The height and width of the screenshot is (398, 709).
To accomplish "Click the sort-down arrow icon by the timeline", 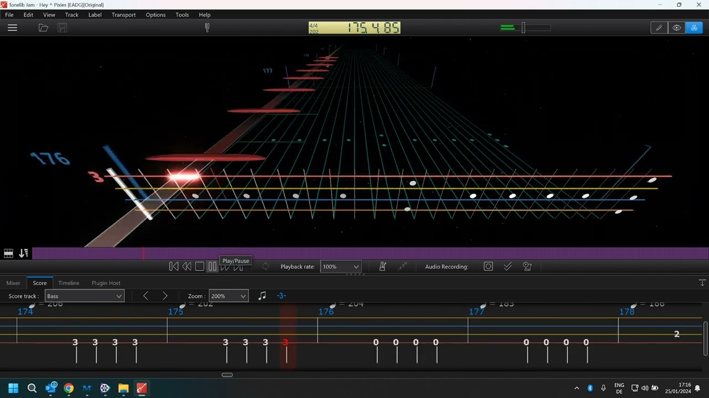I will (x=23, y=253).
